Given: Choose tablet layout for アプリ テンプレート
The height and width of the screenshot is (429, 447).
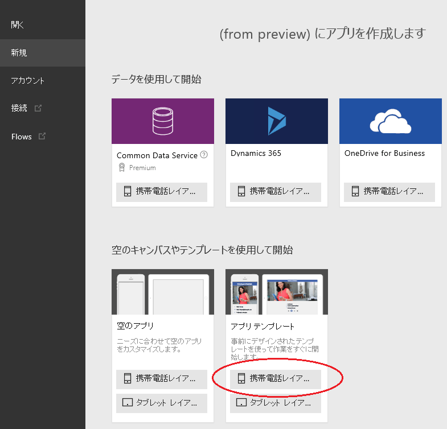Looking at the screenshot, I should coord(276,403).
